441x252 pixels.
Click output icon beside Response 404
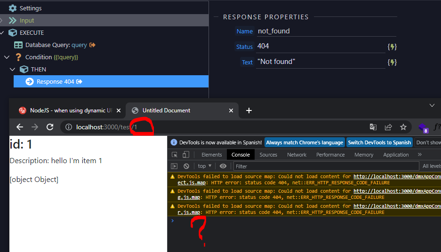(80, 81)
